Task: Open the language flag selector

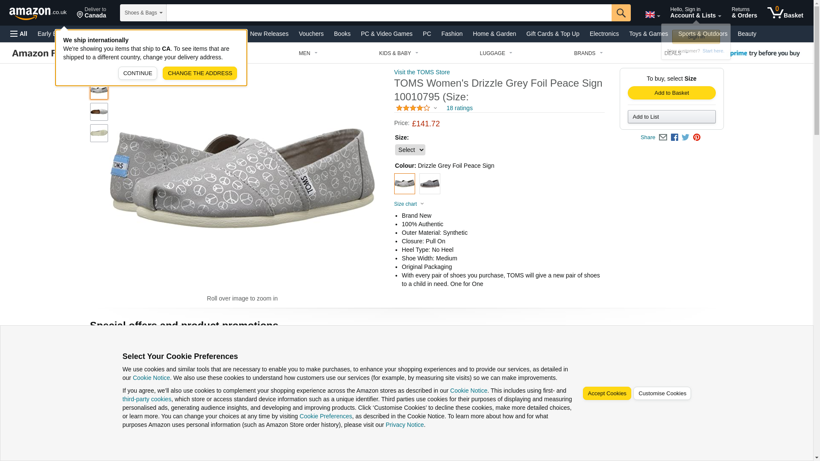Action: (x=652, y=15)
